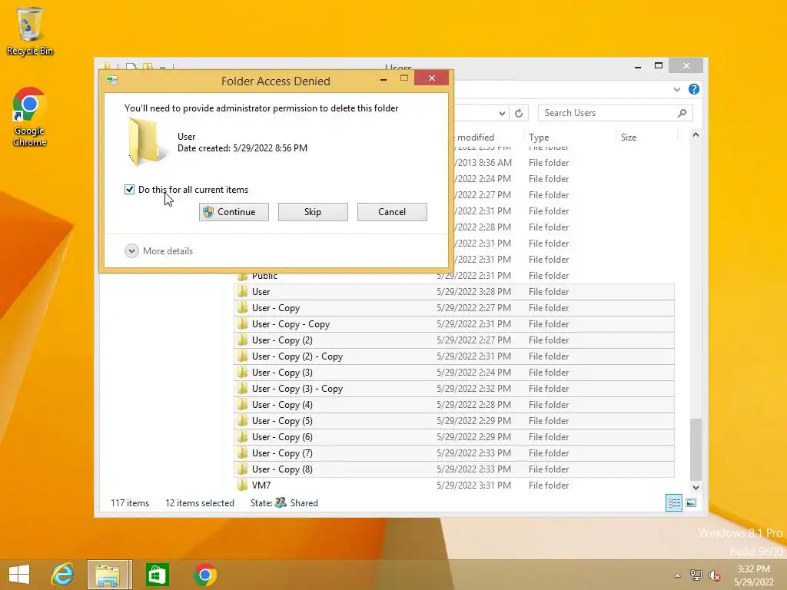
Task: Select the 'User - Copy (3)' folder
Action: coord(454,373)
